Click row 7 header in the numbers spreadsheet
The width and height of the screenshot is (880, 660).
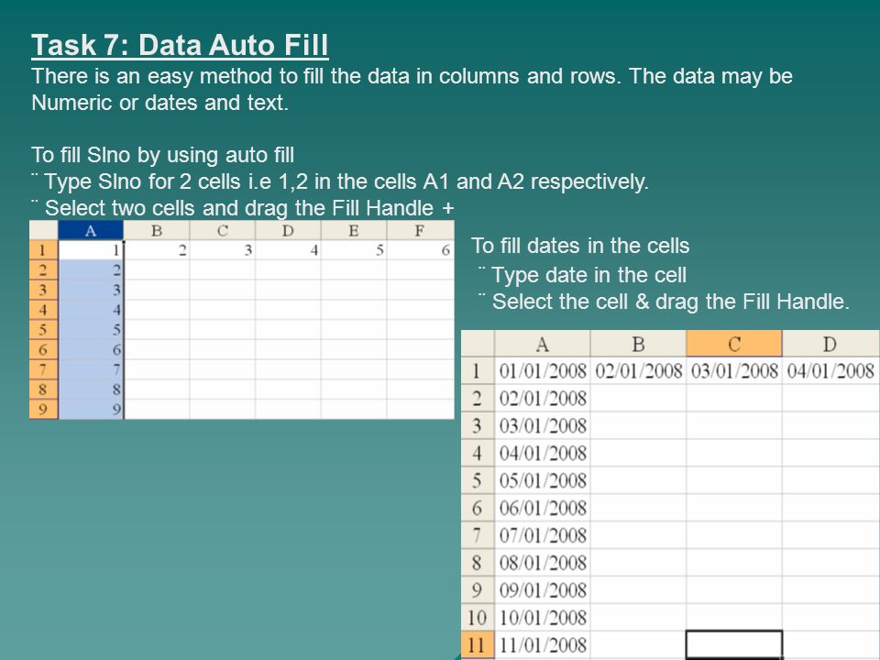[43, 369]
